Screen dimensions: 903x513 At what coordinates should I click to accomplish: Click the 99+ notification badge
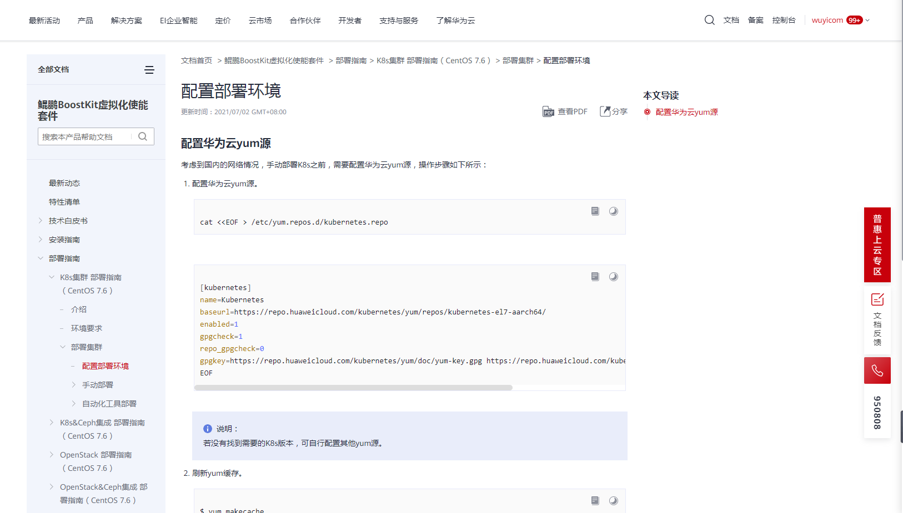[855, 20]
